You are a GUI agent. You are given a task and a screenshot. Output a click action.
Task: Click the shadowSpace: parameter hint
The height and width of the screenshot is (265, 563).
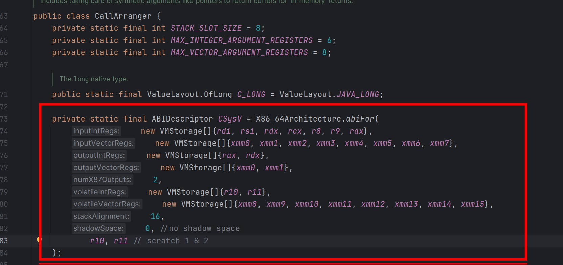click(98, 228)
